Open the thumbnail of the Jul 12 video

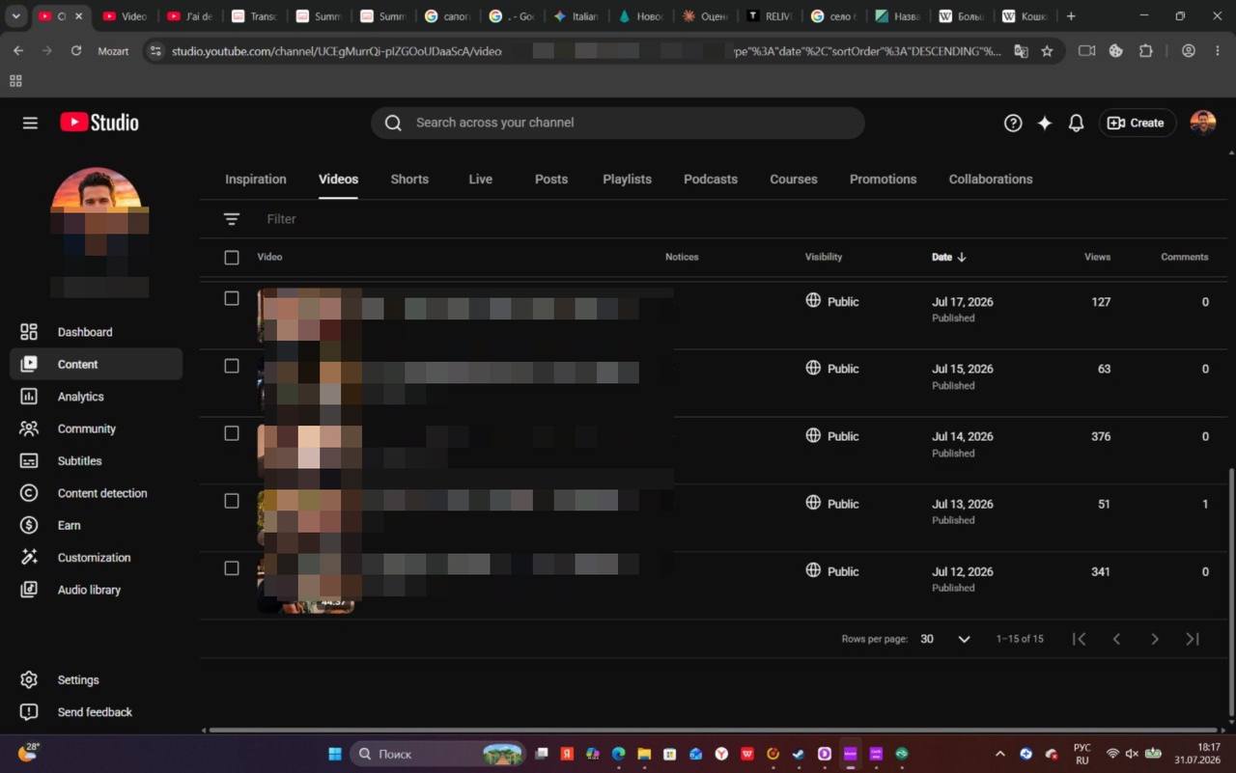click(x=306, y=585)
